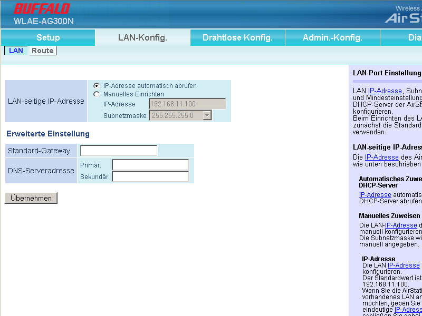Image resolution: width=422 pixels, height=316 pixels.
Task: Open the Setup tab
Action: pos(48,37)
